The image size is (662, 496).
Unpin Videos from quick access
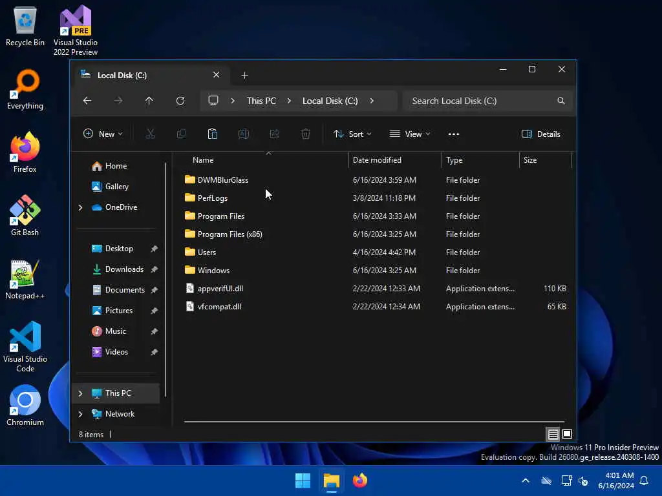[x=154, y=352]
